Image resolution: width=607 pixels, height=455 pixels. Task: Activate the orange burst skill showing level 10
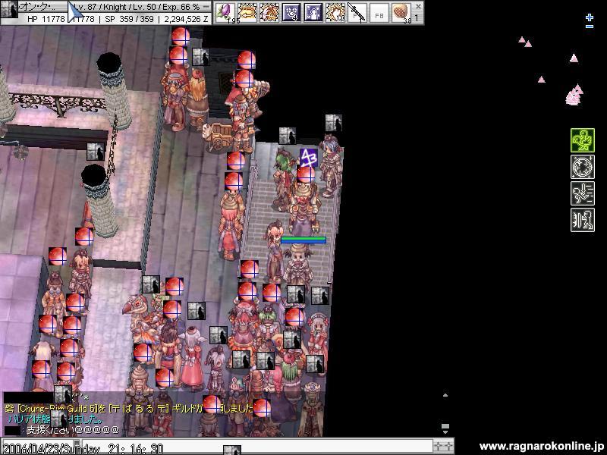pyautogui.click(x=335, y=13)
